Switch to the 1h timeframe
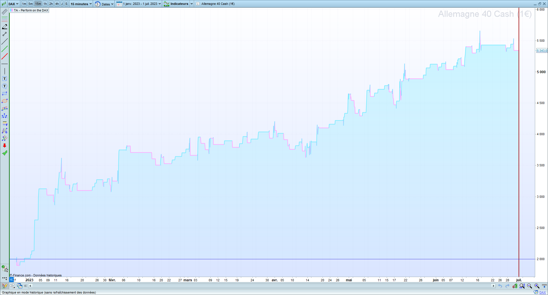 (x=45, y=4)
